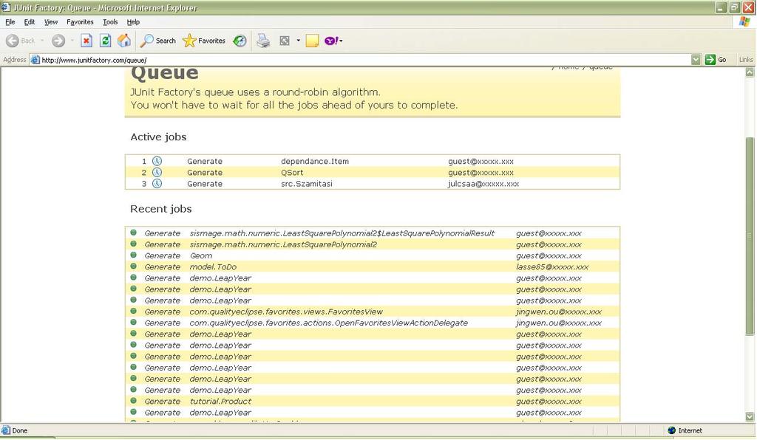The image size is (757, 440).
Task: Select the text 'dependance.Item'
Action: 315,162
